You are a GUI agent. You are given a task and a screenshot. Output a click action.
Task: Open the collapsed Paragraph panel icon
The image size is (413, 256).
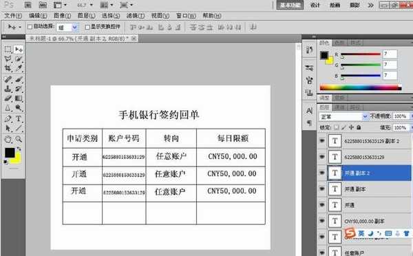coord(309,122)
